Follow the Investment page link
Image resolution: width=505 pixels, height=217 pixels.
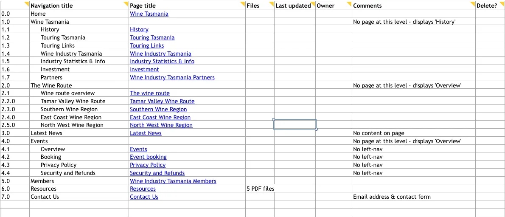(144, 69)
